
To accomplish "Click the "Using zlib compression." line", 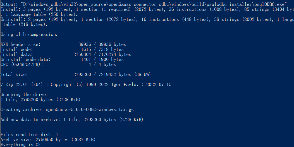I will point(29,35).
